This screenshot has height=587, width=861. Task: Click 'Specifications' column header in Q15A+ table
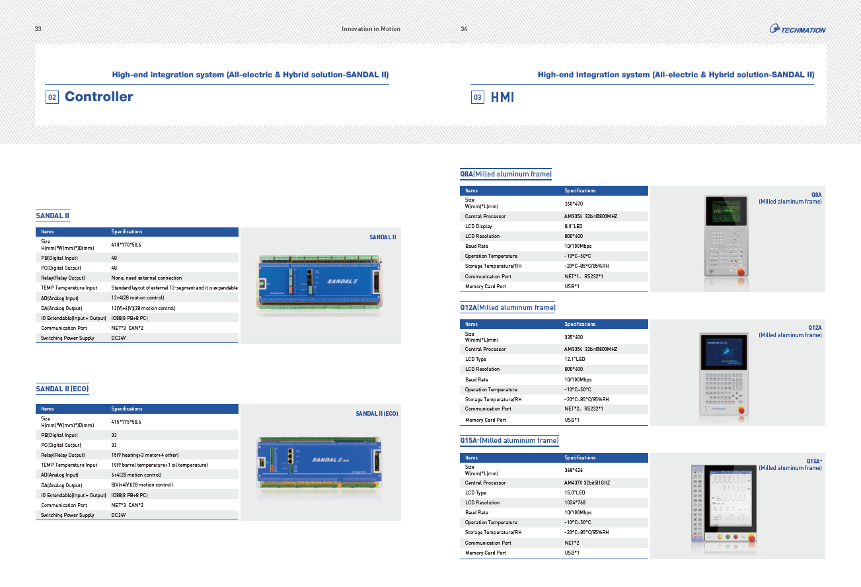pos(580,457)
